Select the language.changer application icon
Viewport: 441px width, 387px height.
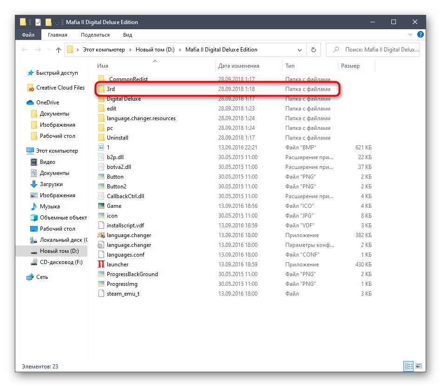coord(101,235)
